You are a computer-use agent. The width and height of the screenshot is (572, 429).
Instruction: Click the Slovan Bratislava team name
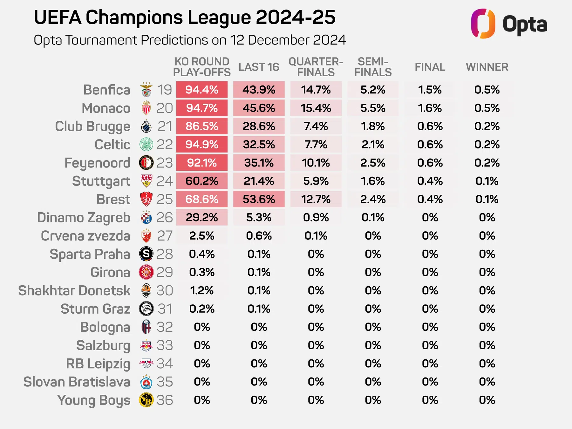[x=77, y=382]
